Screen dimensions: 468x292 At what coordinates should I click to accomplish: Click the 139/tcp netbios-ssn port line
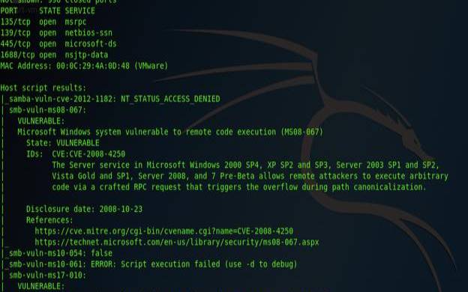tap(56, 33)
